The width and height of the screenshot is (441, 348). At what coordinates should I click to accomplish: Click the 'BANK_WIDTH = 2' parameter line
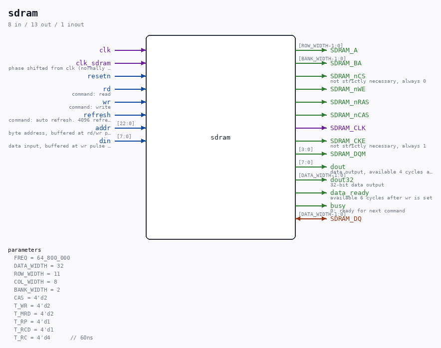tap(37, 290)
